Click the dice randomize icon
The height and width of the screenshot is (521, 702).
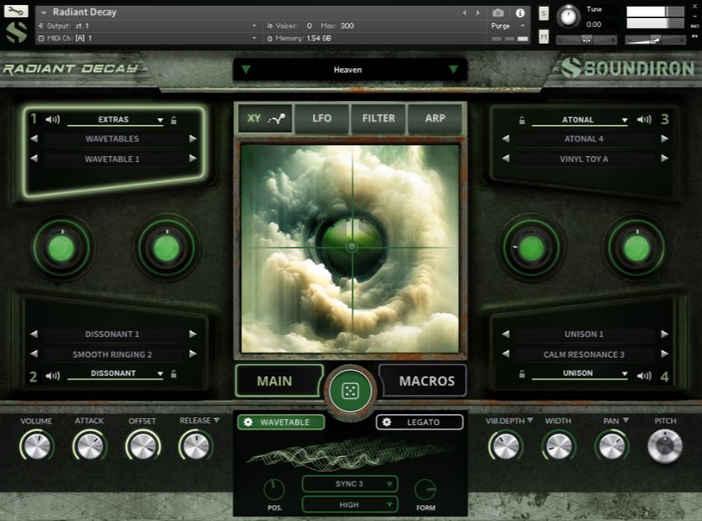tap(351, 390)
